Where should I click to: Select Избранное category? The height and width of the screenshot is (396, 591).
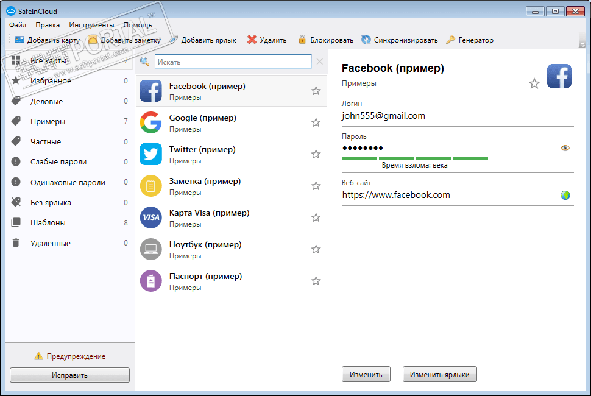(x=69, y=80)
